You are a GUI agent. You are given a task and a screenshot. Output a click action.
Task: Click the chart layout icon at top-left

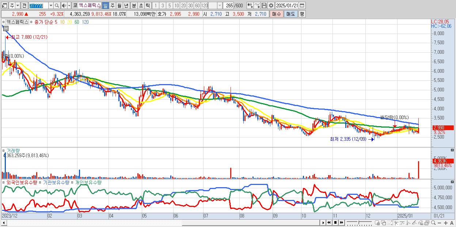[4, 5]
